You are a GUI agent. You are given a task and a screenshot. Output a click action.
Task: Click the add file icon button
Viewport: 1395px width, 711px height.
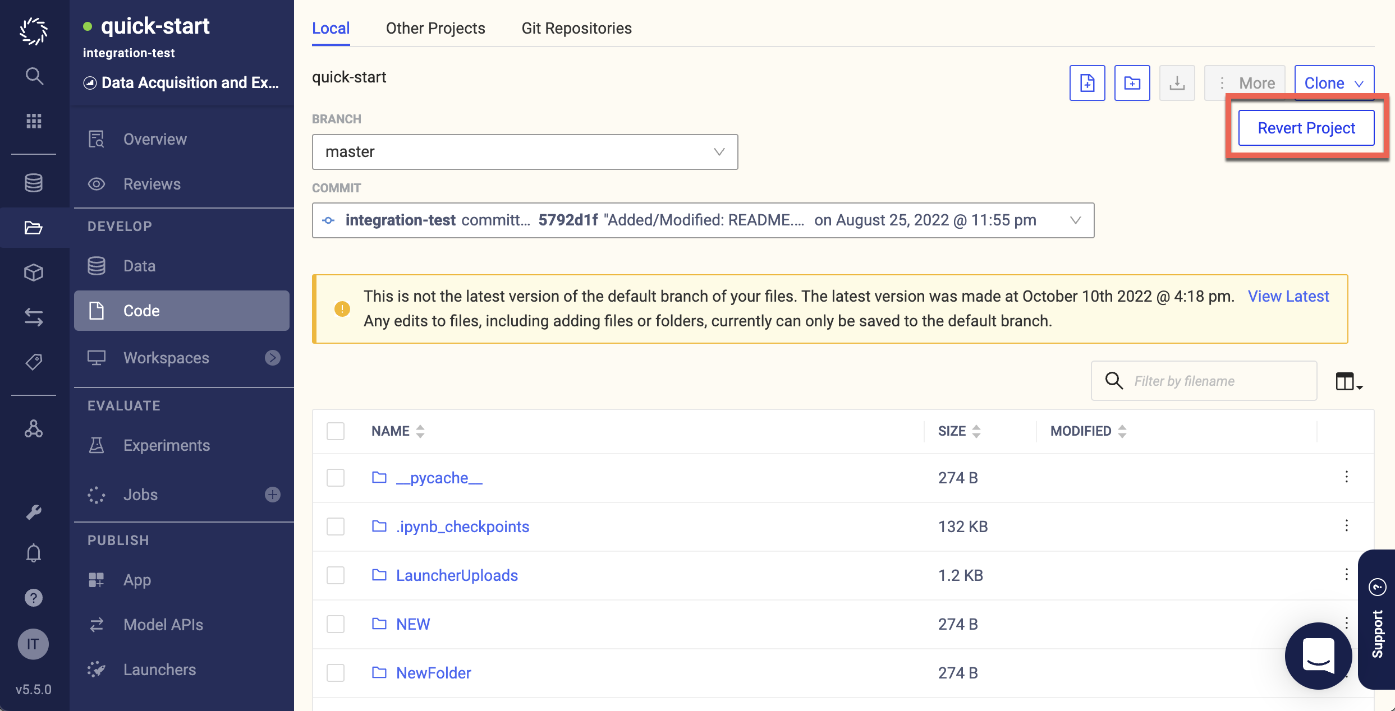pos(1087,83)
